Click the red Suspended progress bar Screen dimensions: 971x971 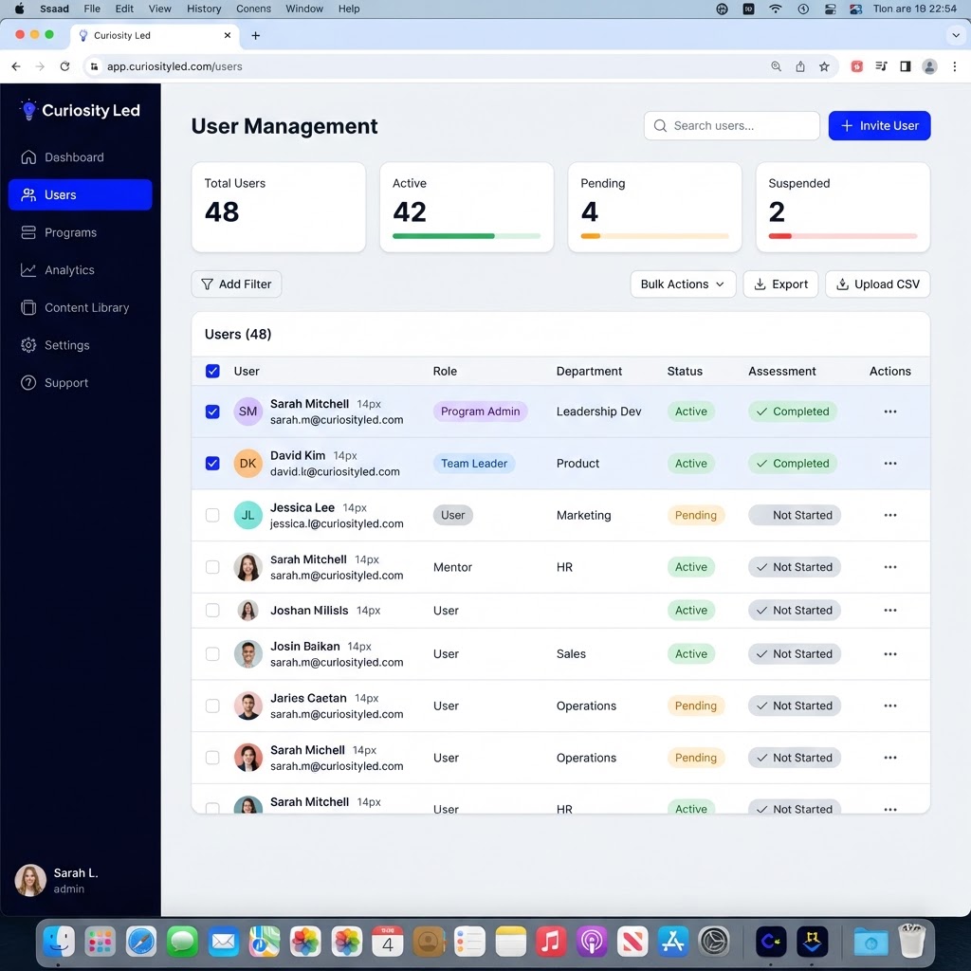tap(842, 236)
